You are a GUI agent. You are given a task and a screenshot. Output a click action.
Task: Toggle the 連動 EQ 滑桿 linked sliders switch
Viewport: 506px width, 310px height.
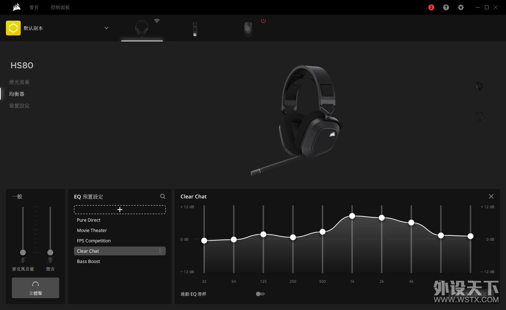click(x=260, y=294)
